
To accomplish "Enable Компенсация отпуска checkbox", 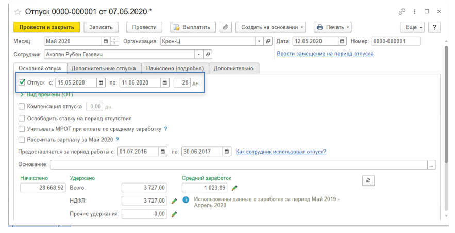I will [22, 107].
